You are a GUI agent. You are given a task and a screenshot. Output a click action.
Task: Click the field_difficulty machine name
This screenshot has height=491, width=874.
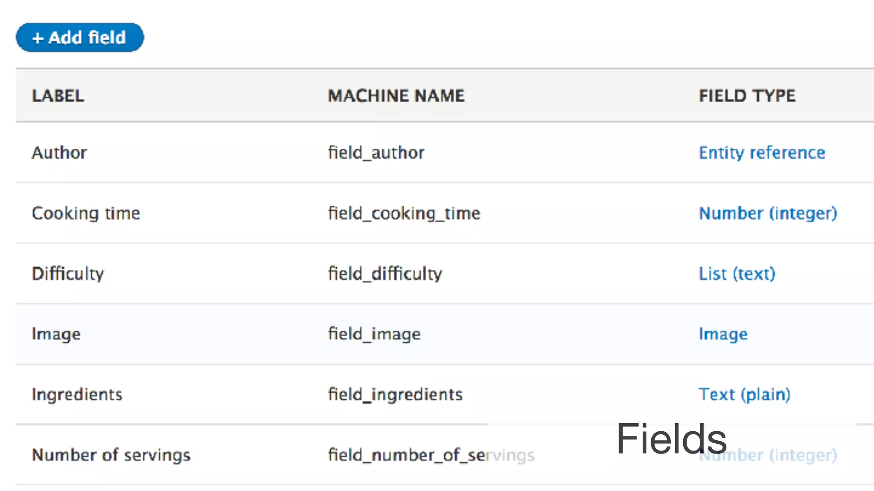point(385,274)
